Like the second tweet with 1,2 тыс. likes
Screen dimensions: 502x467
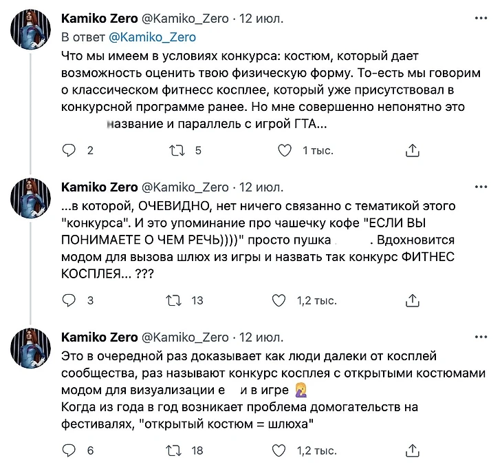coord(279,300)
